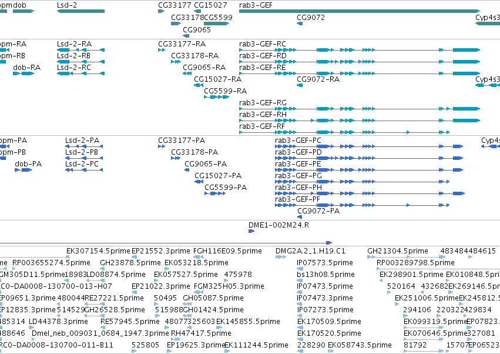Click the Lsd-2 gene label
Screen dimensions: 500x354
(66, 5)
